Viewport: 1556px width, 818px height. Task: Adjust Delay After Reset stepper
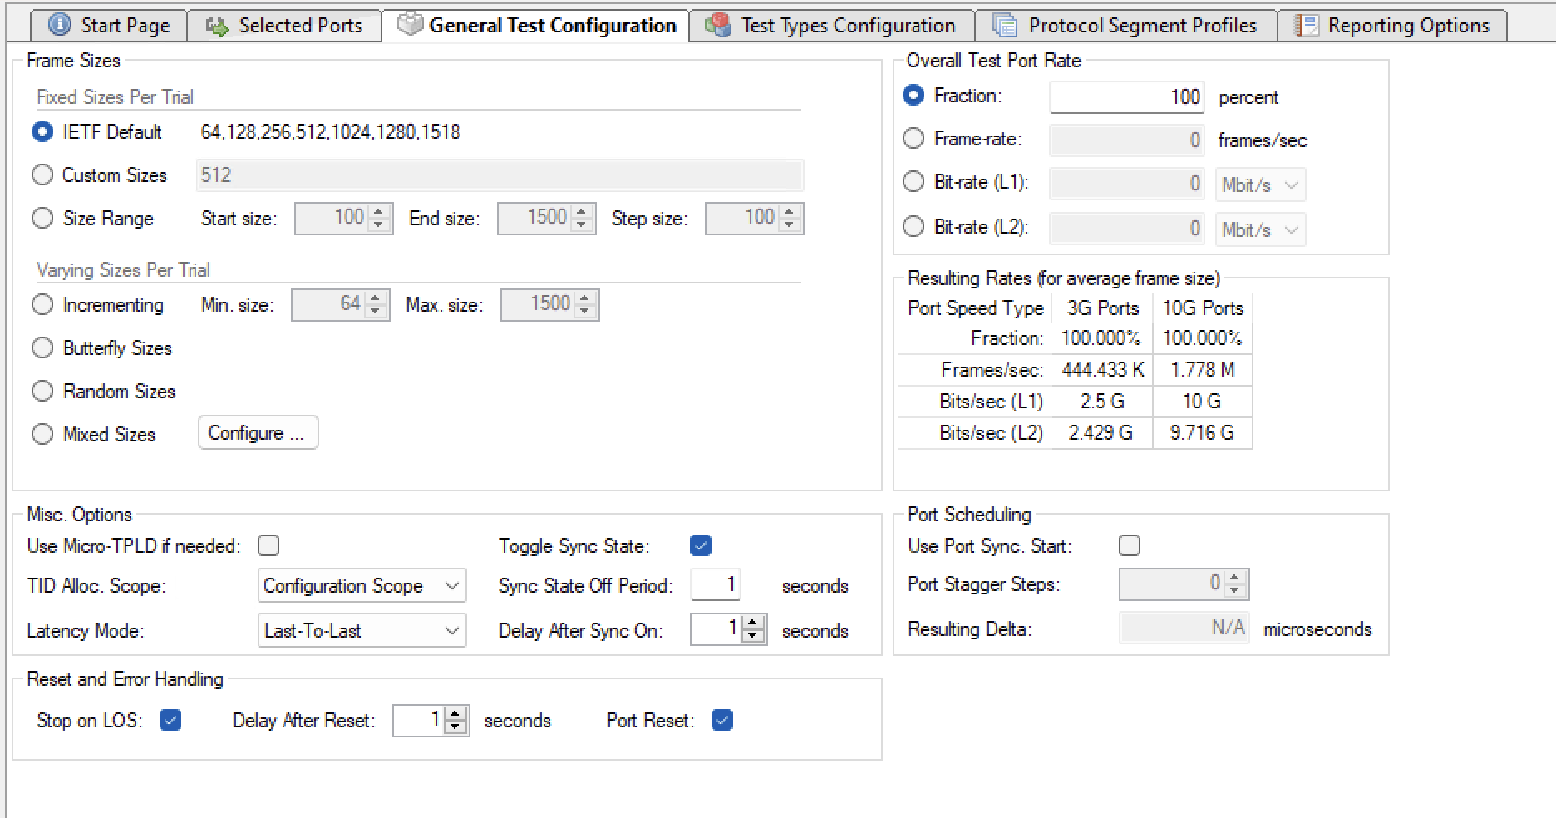coord(455,721)
